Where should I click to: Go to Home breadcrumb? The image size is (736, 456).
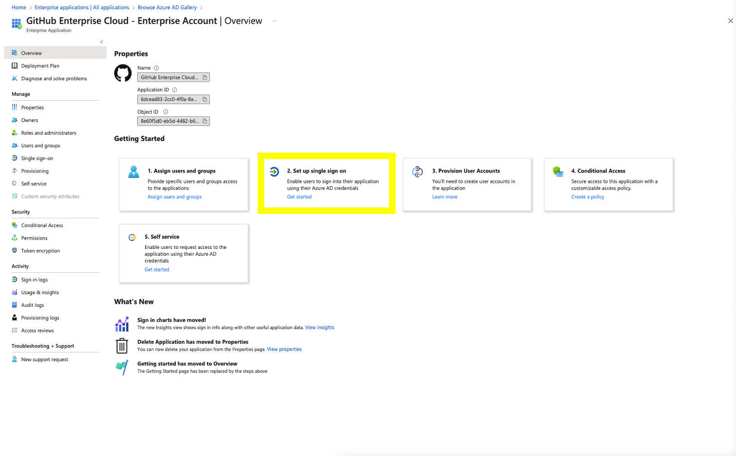tap(19, 7)
